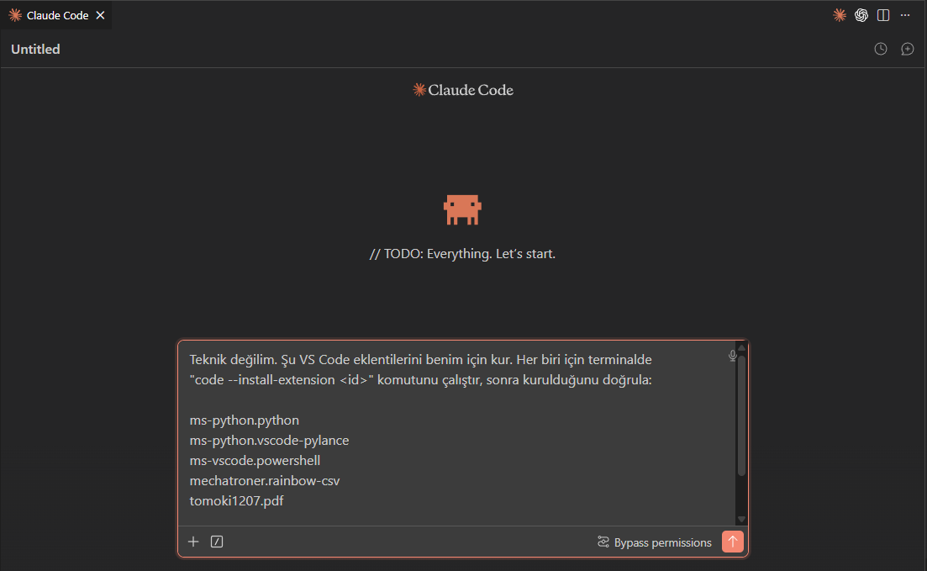Click the text ms-python.python in the prompt
This screenshot has width=927, height=571.
[x=245, y=420]
